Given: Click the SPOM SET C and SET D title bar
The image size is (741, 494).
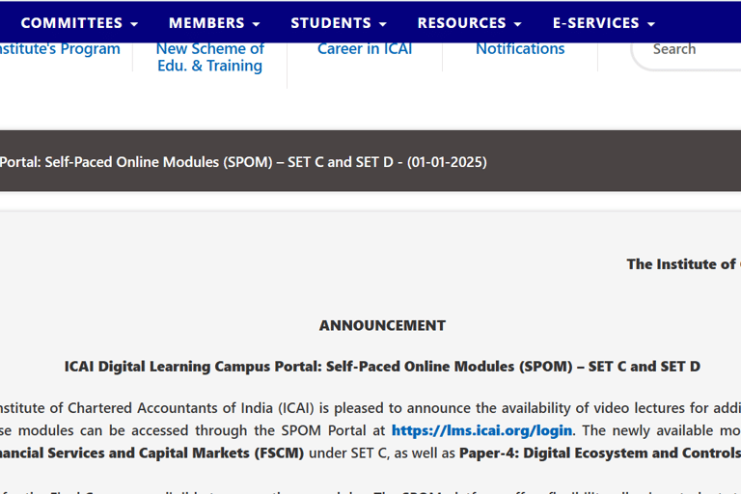Looking at the screenshot, I should point(241,162).
